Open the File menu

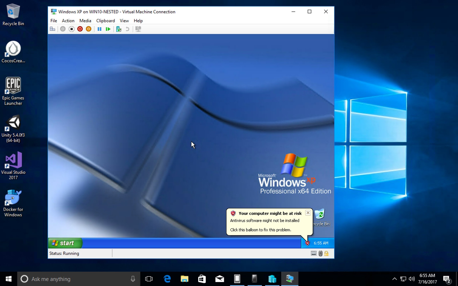click(x=54, y=21)
